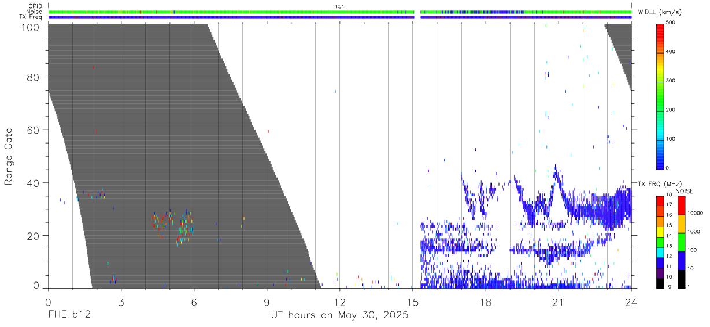Viewport: 710px width, 327px height.
Task: Click the x-axis tick label 24
Action: pyautogui.click(x=631, y=301)
